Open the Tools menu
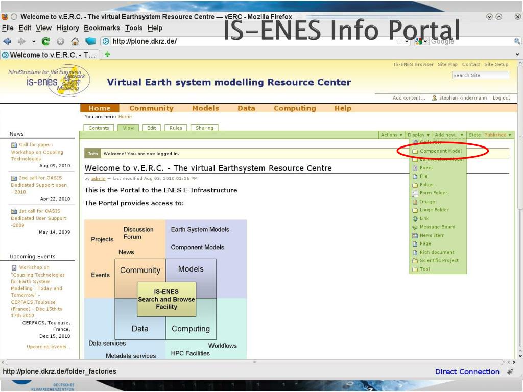 click(x=134, y=28)
